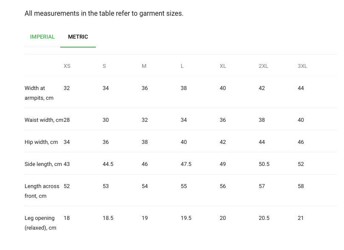Click the M size column header

click(x=144, y=66)
